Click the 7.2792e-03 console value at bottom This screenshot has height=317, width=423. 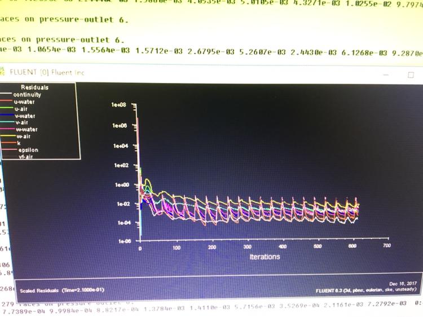coord(387,304)
